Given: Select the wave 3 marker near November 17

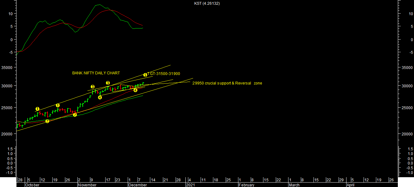Looking at the screenshot, I should coord(108,83).
